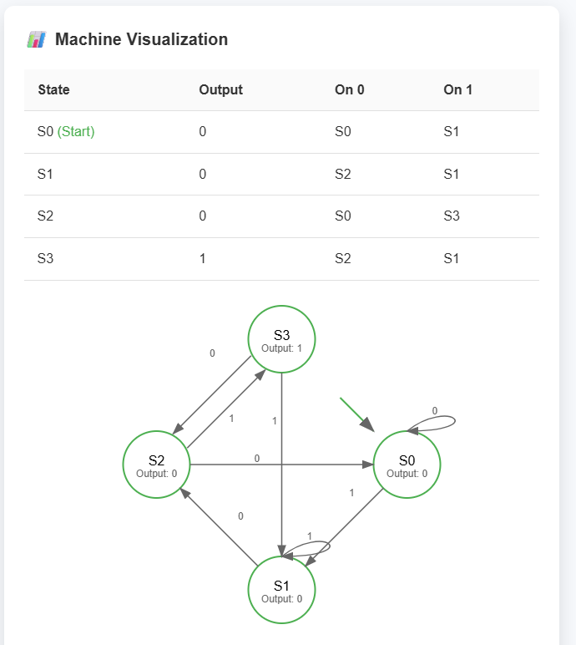Click the State column header
Viewport: 576px width, 645px height.
(x=53, y=89)
